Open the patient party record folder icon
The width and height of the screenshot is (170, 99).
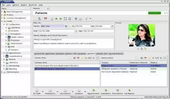pyautogui.click(x=66, y=26)
